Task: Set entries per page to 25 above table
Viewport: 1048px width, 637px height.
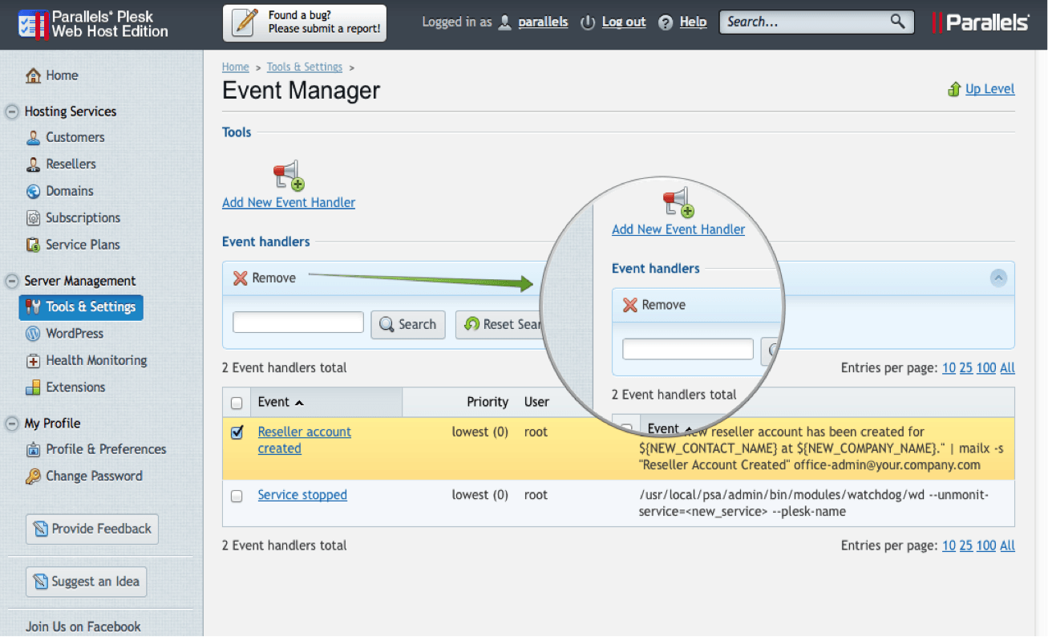Action: click(966, 368)
